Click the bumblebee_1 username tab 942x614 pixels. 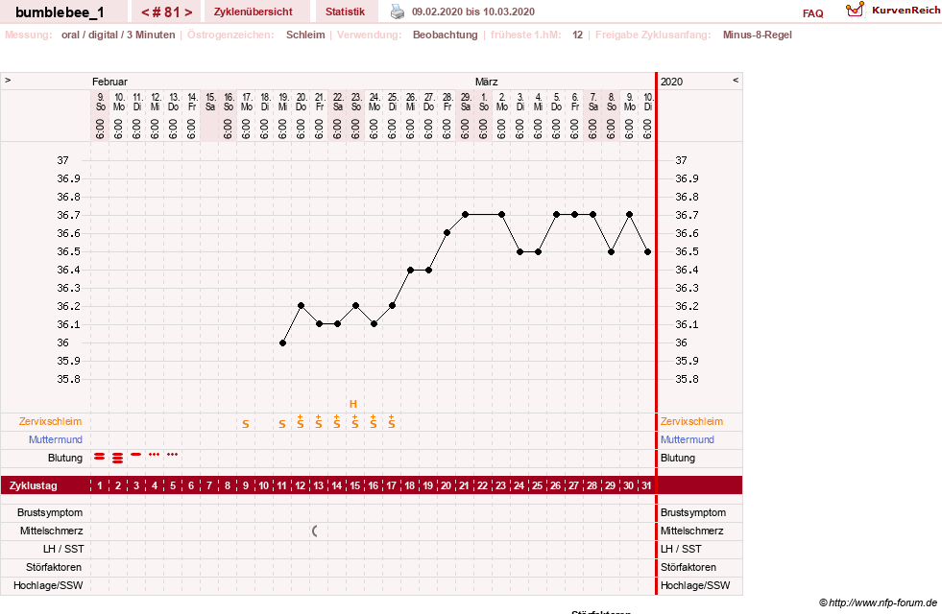[x=60, y=12]
